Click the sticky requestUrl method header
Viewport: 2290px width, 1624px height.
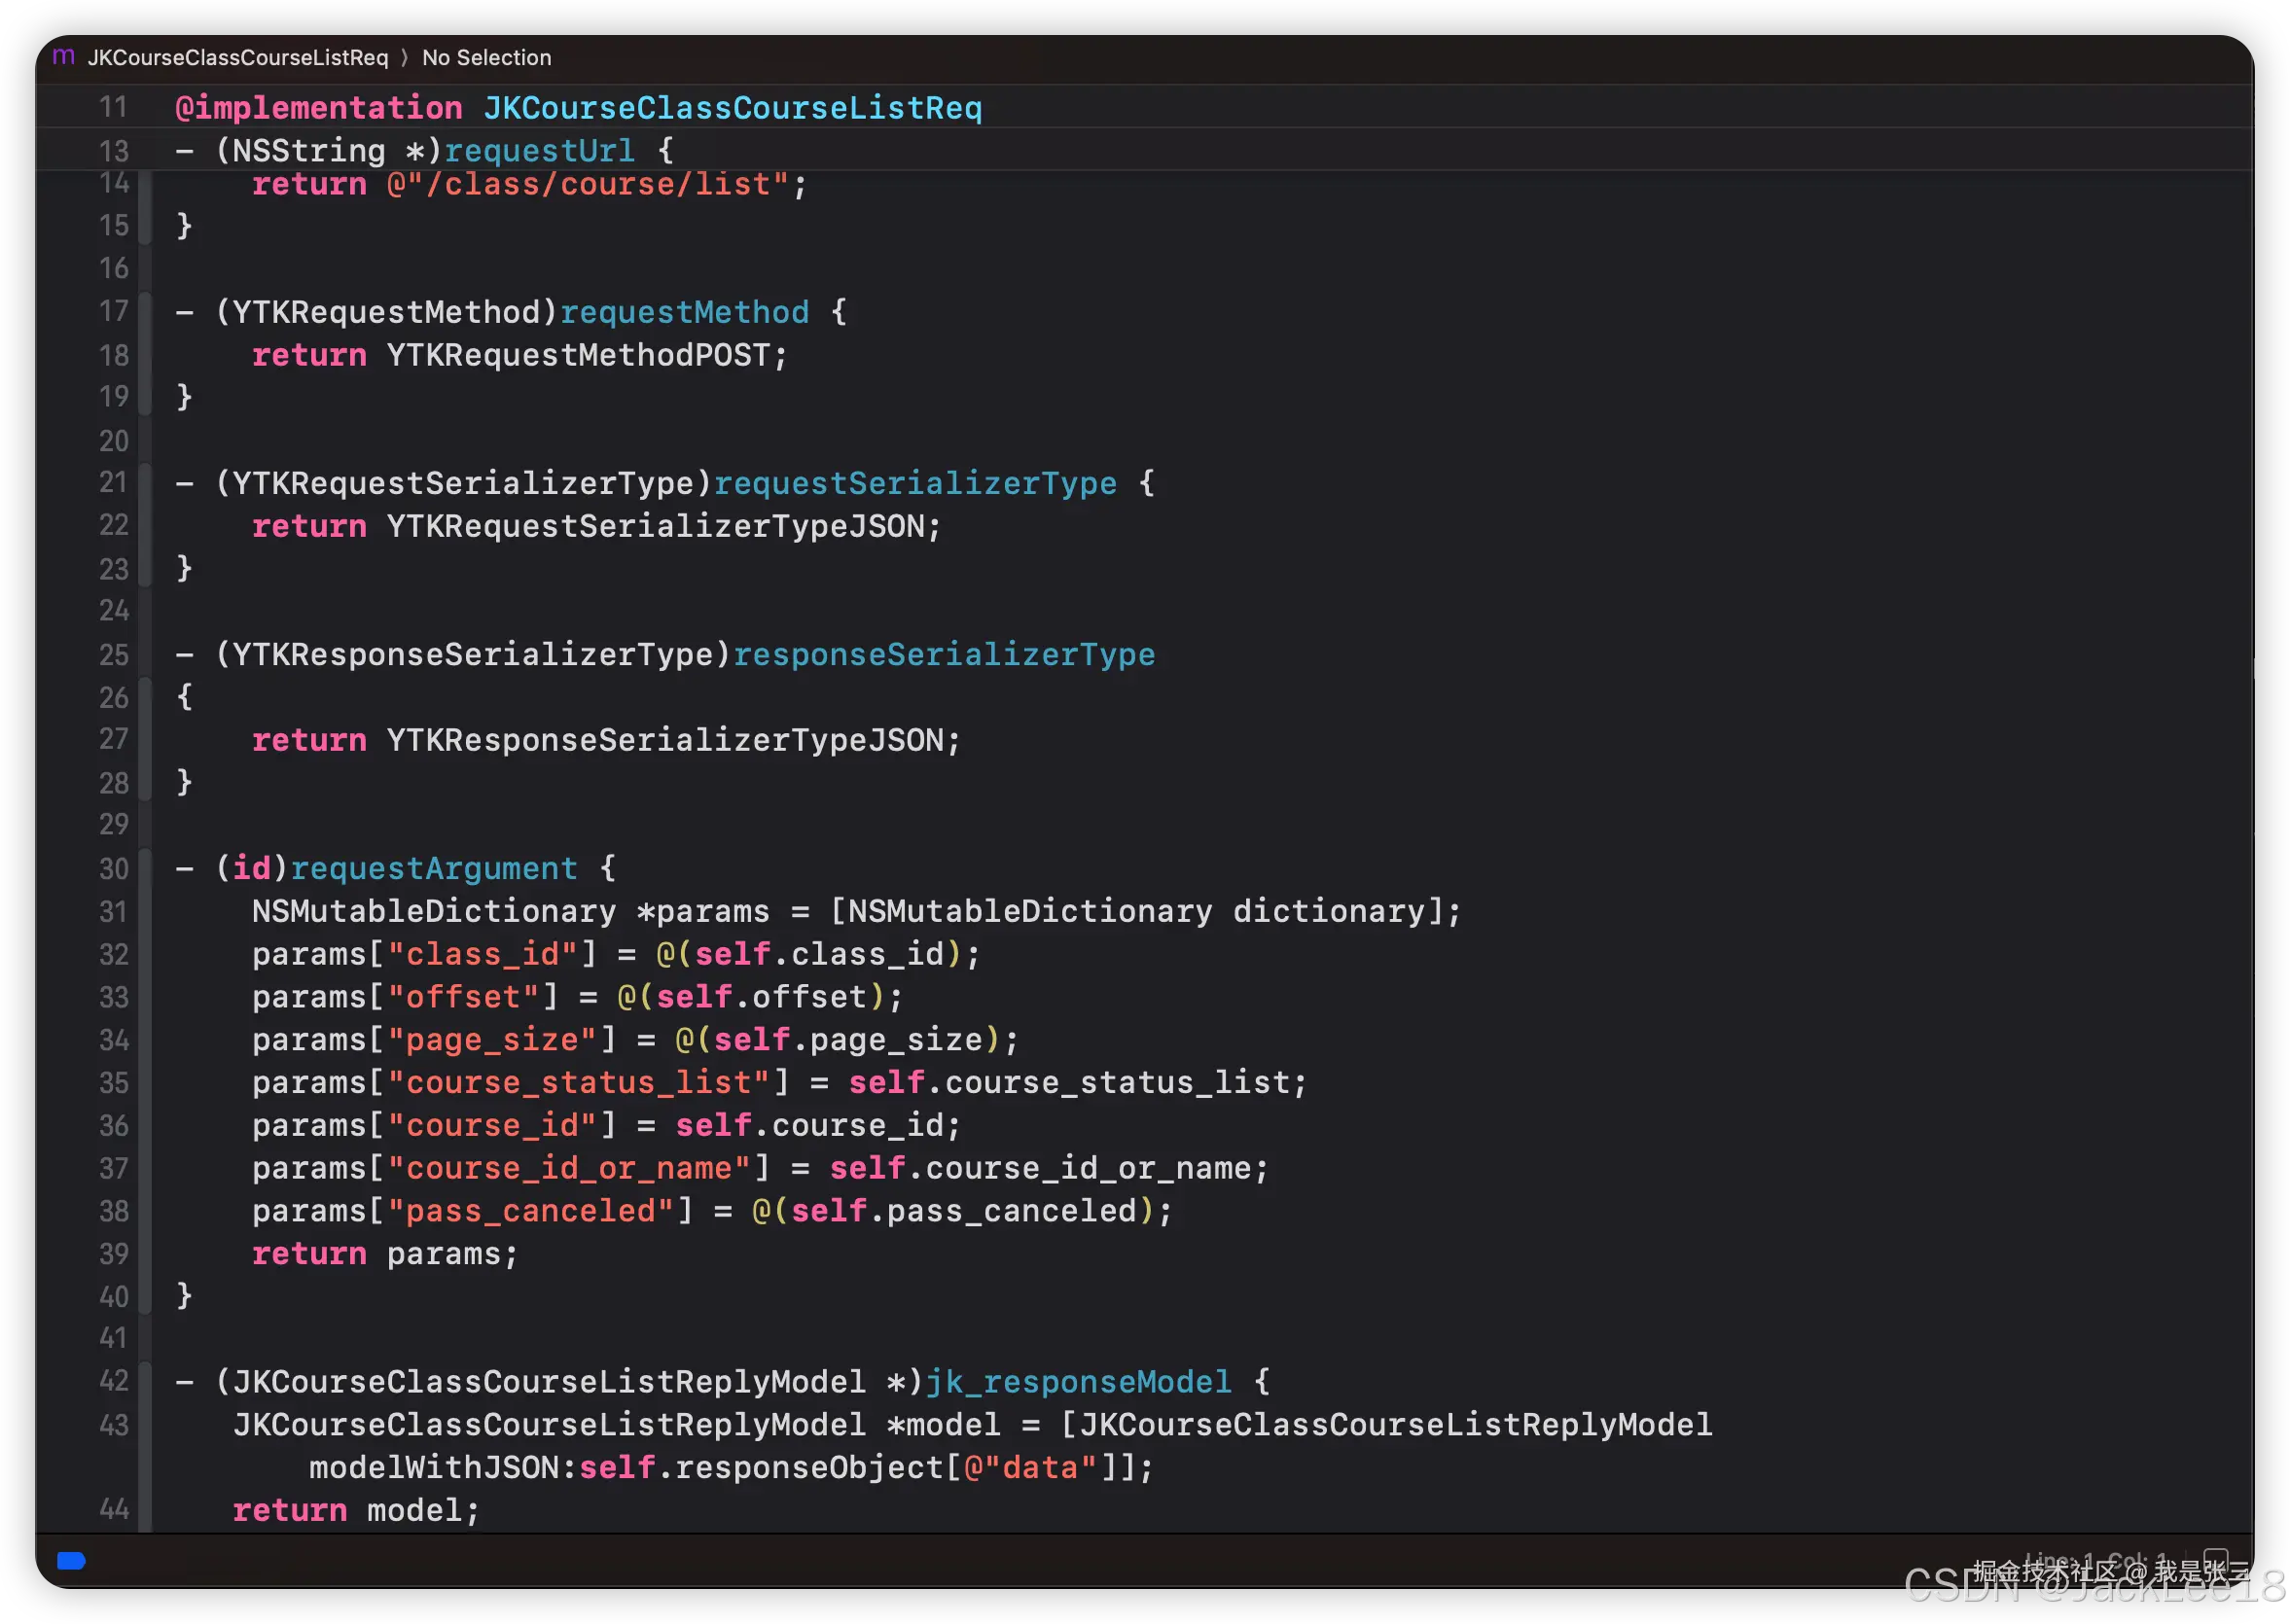point(538,151)
